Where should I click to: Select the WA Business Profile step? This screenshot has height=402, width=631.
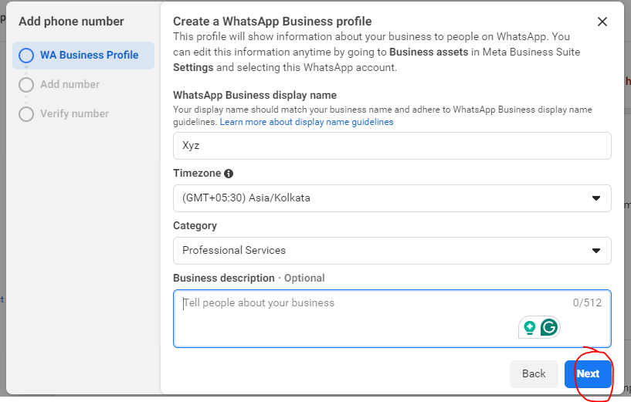(x=83, y=56)
